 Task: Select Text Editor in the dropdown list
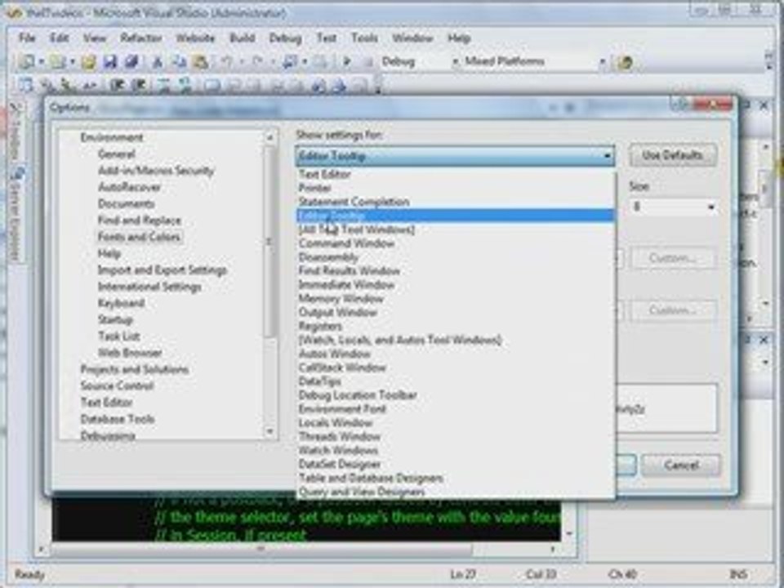pyautogui.click(x=455, y=174)
